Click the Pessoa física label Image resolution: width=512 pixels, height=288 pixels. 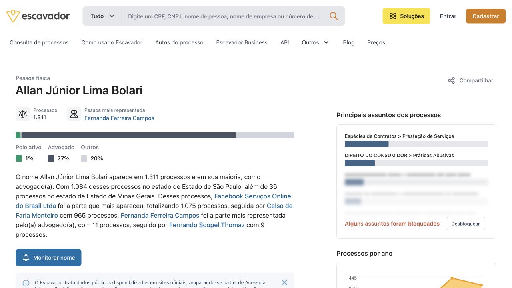[33, 78]
